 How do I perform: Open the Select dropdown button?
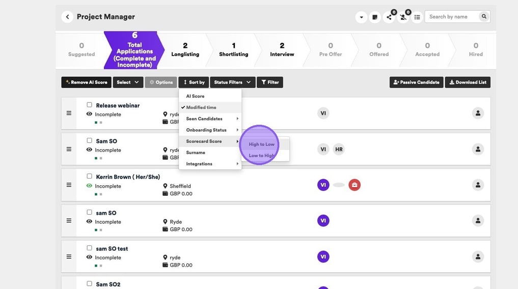(x=127, y=82)
